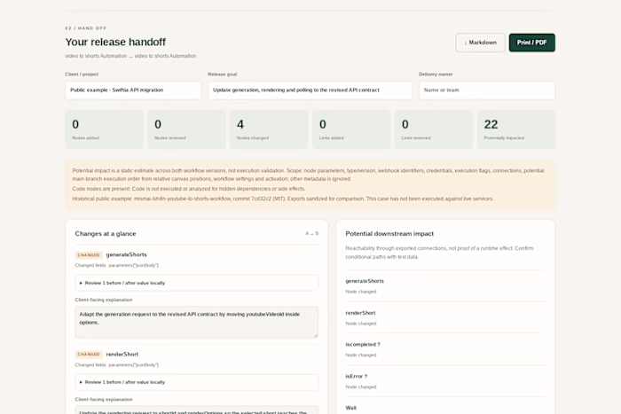621x414 pixels.
Task: Click changed fields line under generateShorts
Action: click(x=117, y=265)
